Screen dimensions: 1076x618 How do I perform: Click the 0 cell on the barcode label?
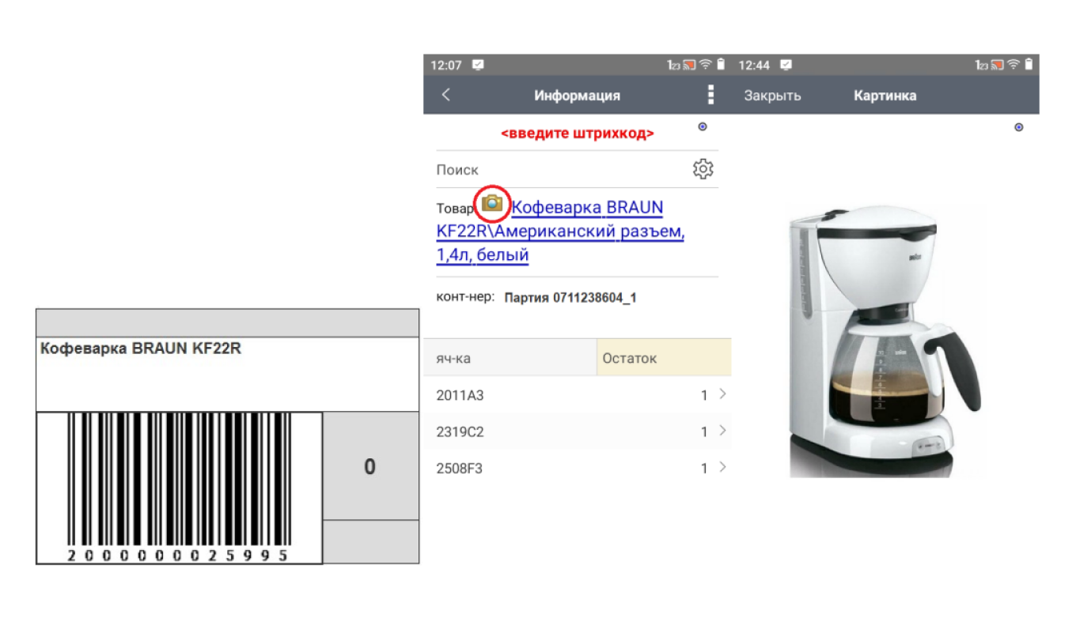(369, 467)
